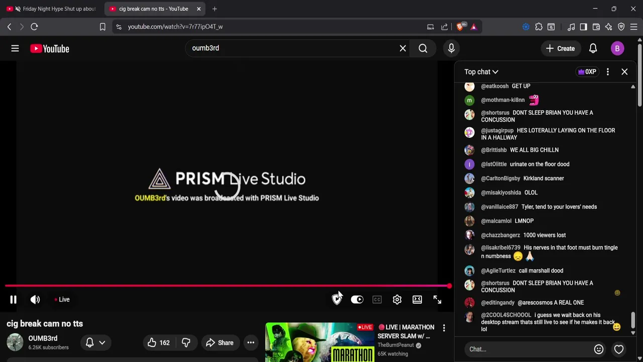Close the cig break cam tab
The height and width of the screenshot is (362, 643).
pos(199,9)
